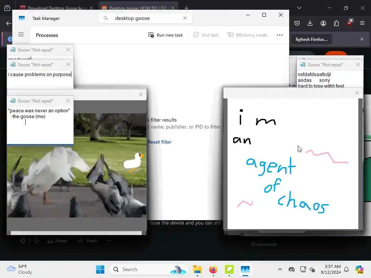Clear the 'desktop goose' search text
The width and height of the screenshot is (371, 278).
[185, 18]
